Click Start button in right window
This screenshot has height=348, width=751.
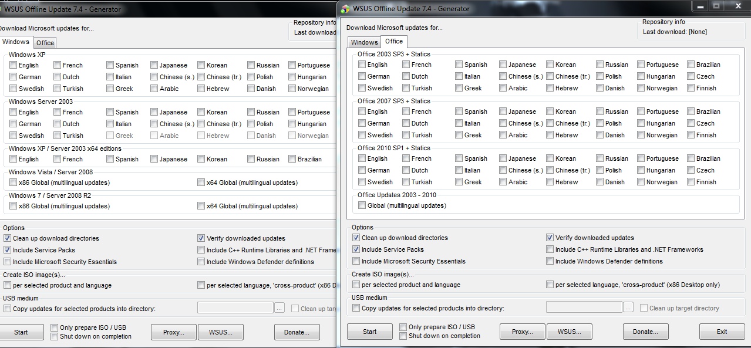[x=370, y=332]
